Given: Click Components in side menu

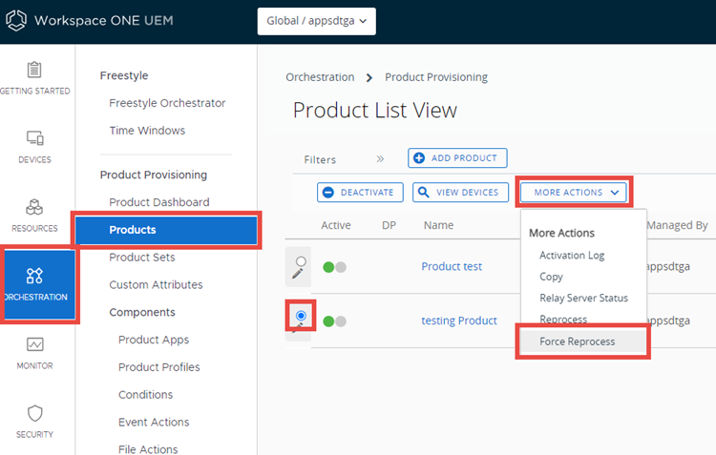Looking at the screenshot, I should [x=142, y=312].
